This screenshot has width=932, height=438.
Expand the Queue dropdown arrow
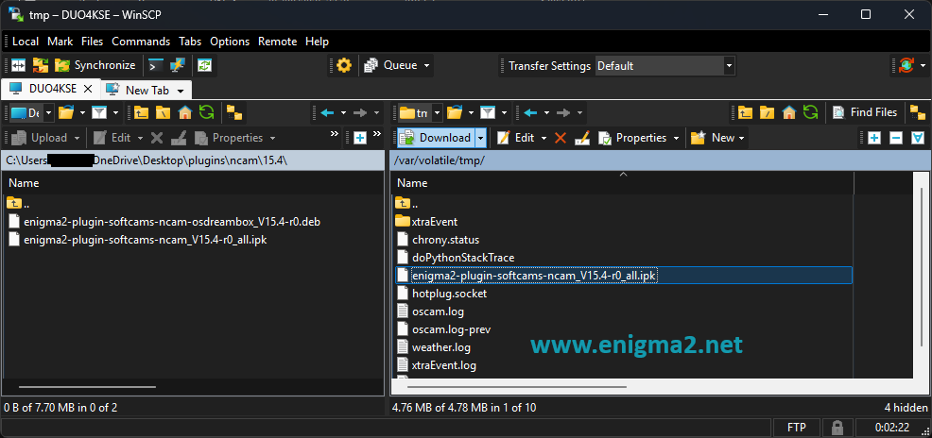pos(426,66)
